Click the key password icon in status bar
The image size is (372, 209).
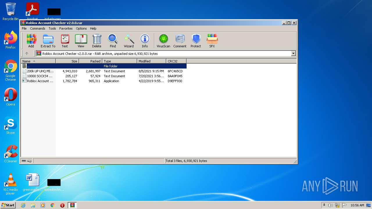point(29,161)
